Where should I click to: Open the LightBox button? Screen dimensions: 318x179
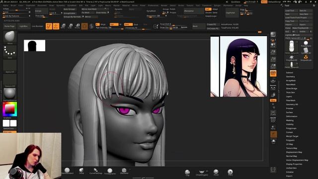[x=23, y=26]
